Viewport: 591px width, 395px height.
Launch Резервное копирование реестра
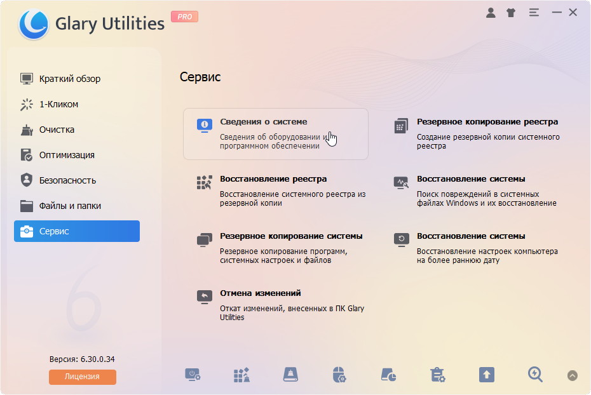click(477, 134)
